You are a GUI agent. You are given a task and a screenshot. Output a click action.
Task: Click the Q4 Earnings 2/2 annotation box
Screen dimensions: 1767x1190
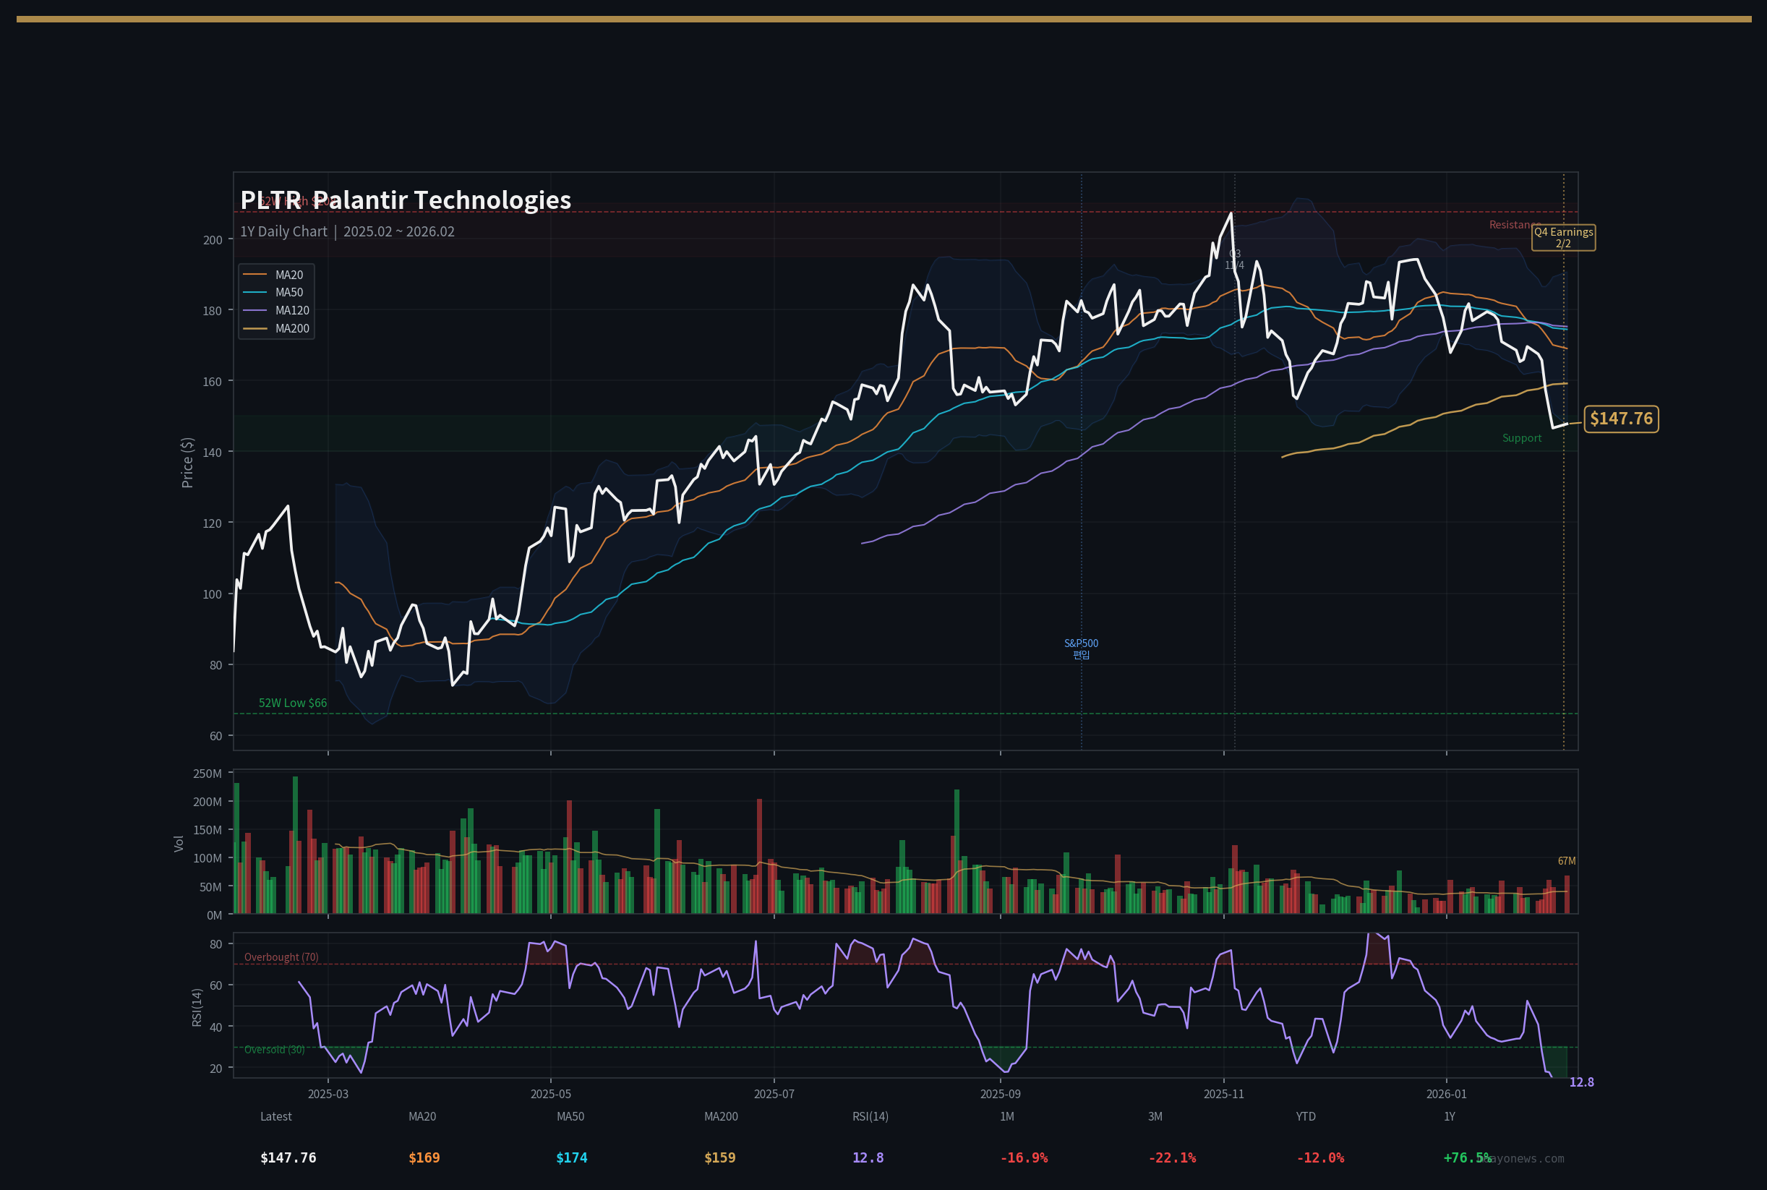[1563, 238]
